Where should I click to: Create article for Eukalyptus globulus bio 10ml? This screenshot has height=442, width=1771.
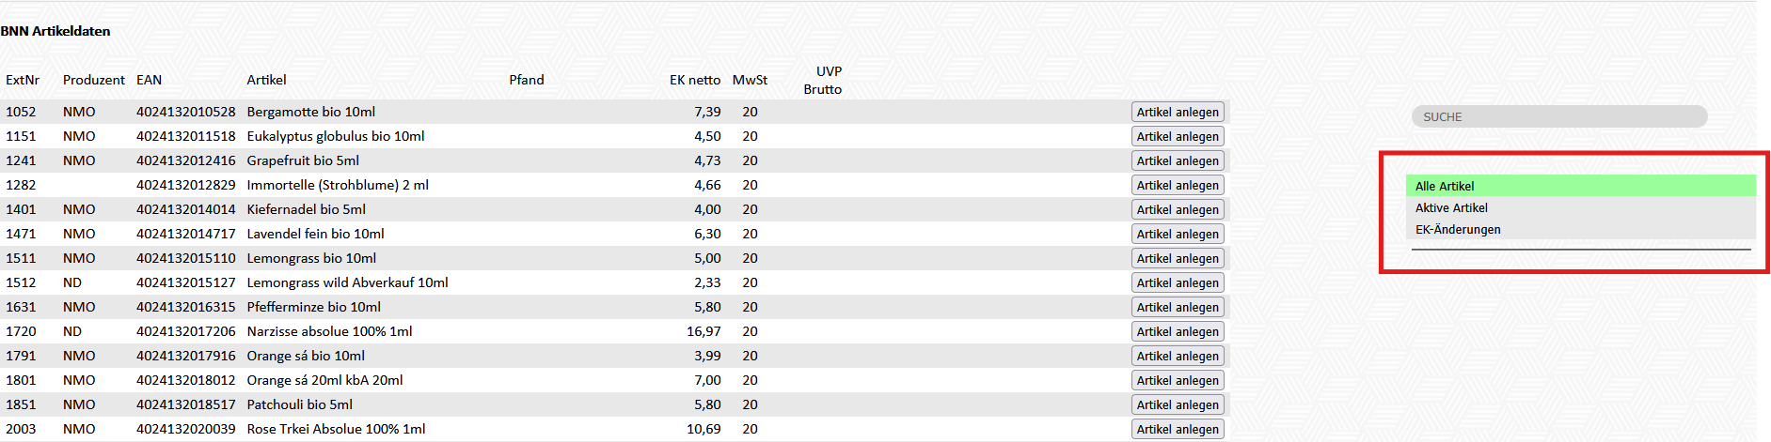[x=1177, y=136]
